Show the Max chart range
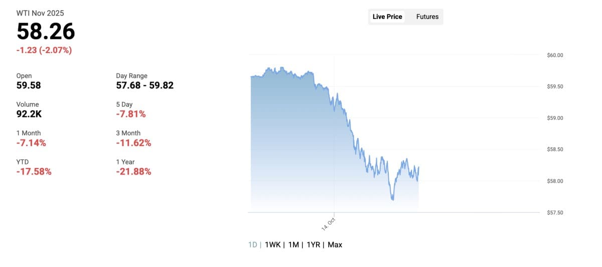Image resolution: width=602 pixels, height=267 pixels. 335,244
